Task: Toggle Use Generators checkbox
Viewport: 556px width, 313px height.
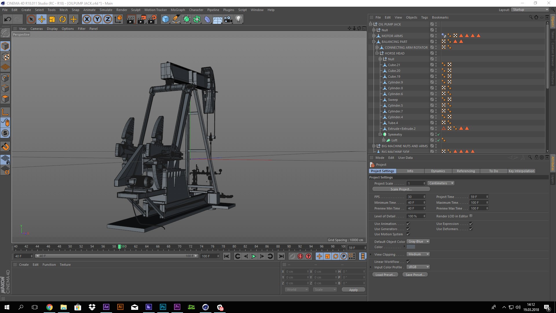Action: click(x=408, y=229)
